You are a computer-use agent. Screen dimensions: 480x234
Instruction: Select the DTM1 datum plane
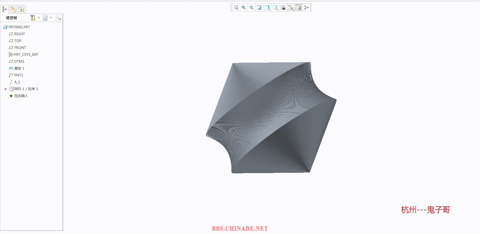pyautogui.click(x=19, y=62)
